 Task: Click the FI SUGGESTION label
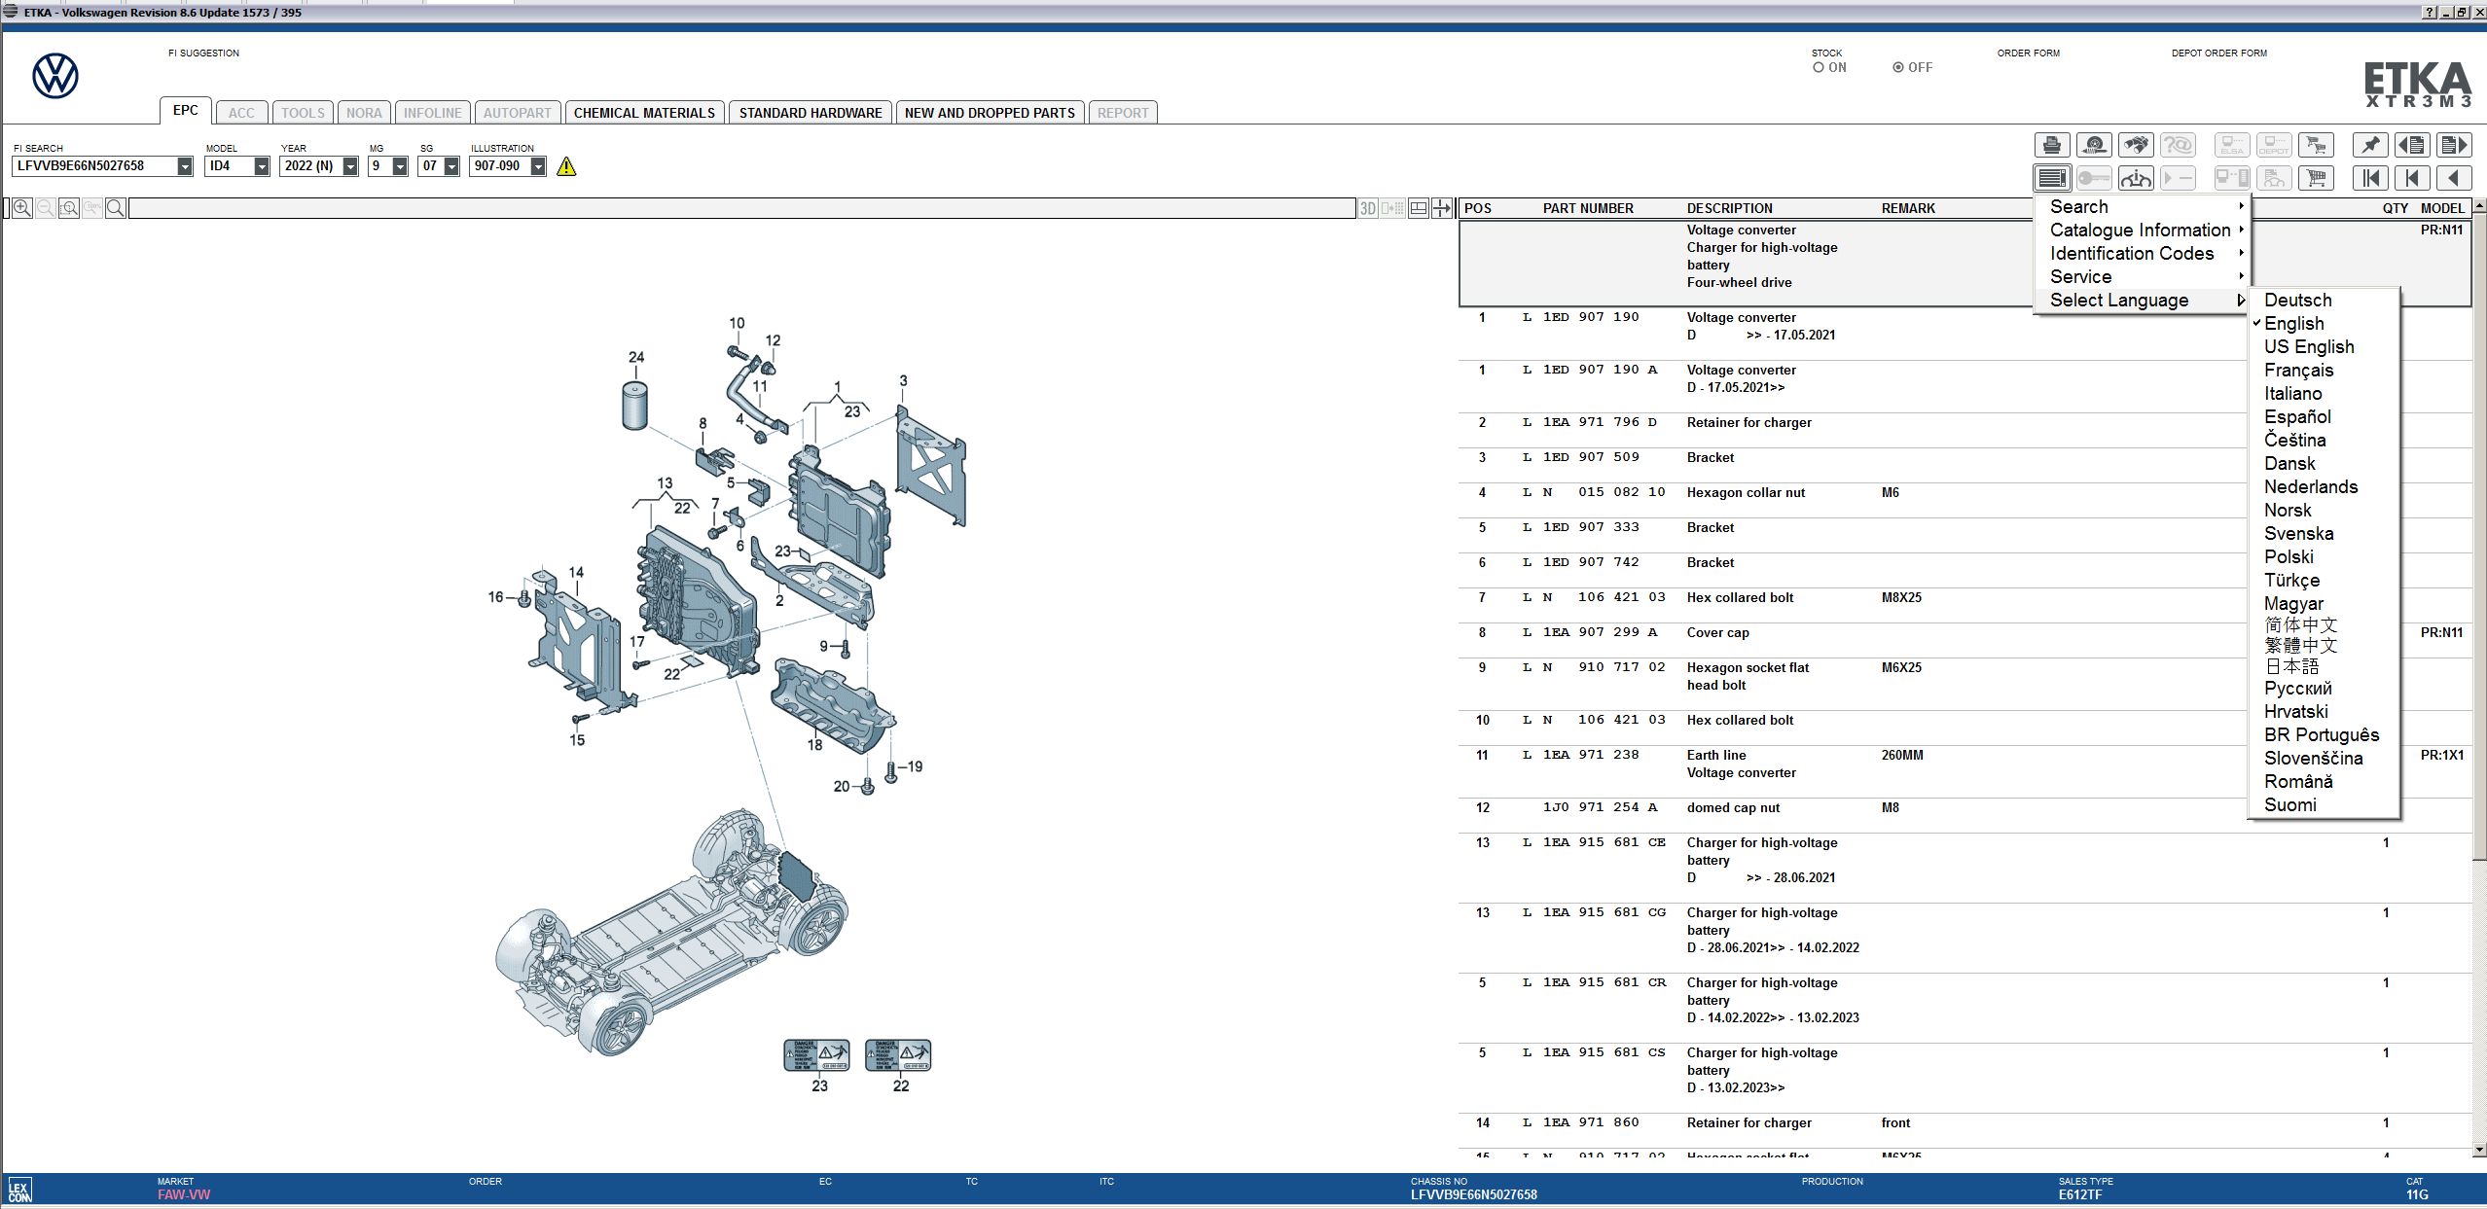[x=203, y=53]
